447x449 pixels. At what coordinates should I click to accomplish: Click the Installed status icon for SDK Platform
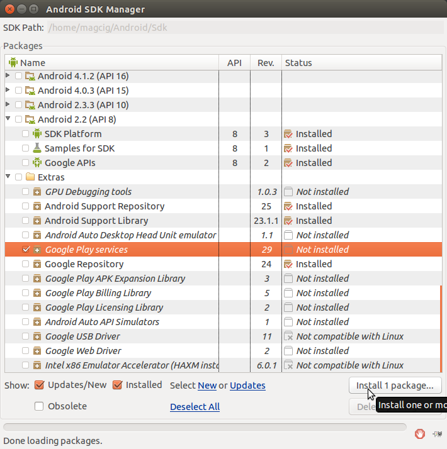click(x=288, y=134)
